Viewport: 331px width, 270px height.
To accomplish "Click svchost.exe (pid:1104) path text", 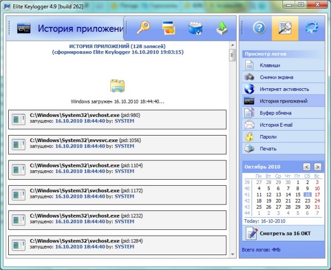I will click(87, 165).
